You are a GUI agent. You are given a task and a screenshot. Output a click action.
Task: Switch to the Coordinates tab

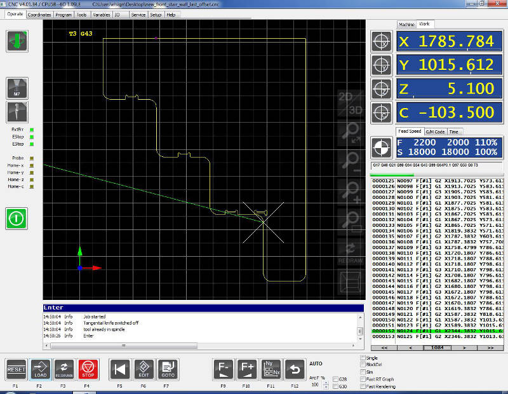point(39,14)
